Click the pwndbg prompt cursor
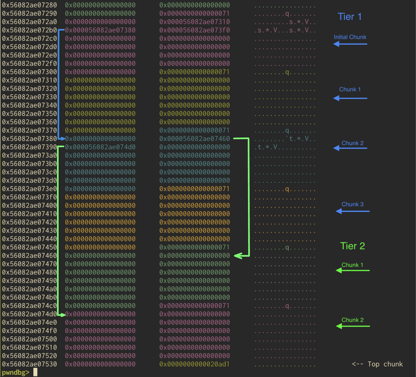416x377 pixels. 35,372
